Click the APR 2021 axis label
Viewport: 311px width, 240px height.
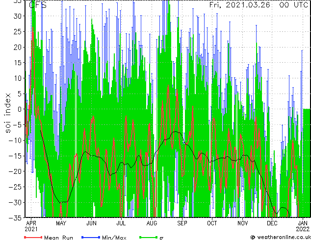31,226
